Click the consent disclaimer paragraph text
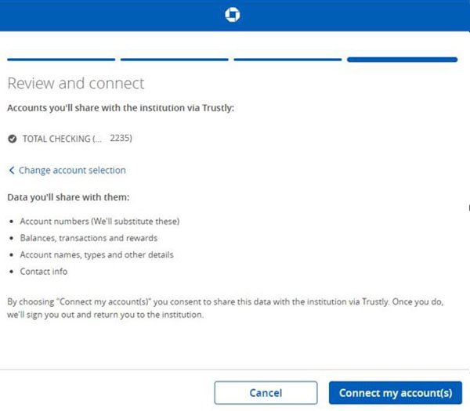The image size is (470, 411). point(226,308)
